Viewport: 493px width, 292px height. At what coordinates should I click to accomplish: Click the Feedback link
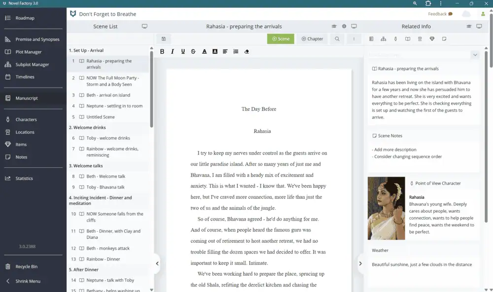440,14
